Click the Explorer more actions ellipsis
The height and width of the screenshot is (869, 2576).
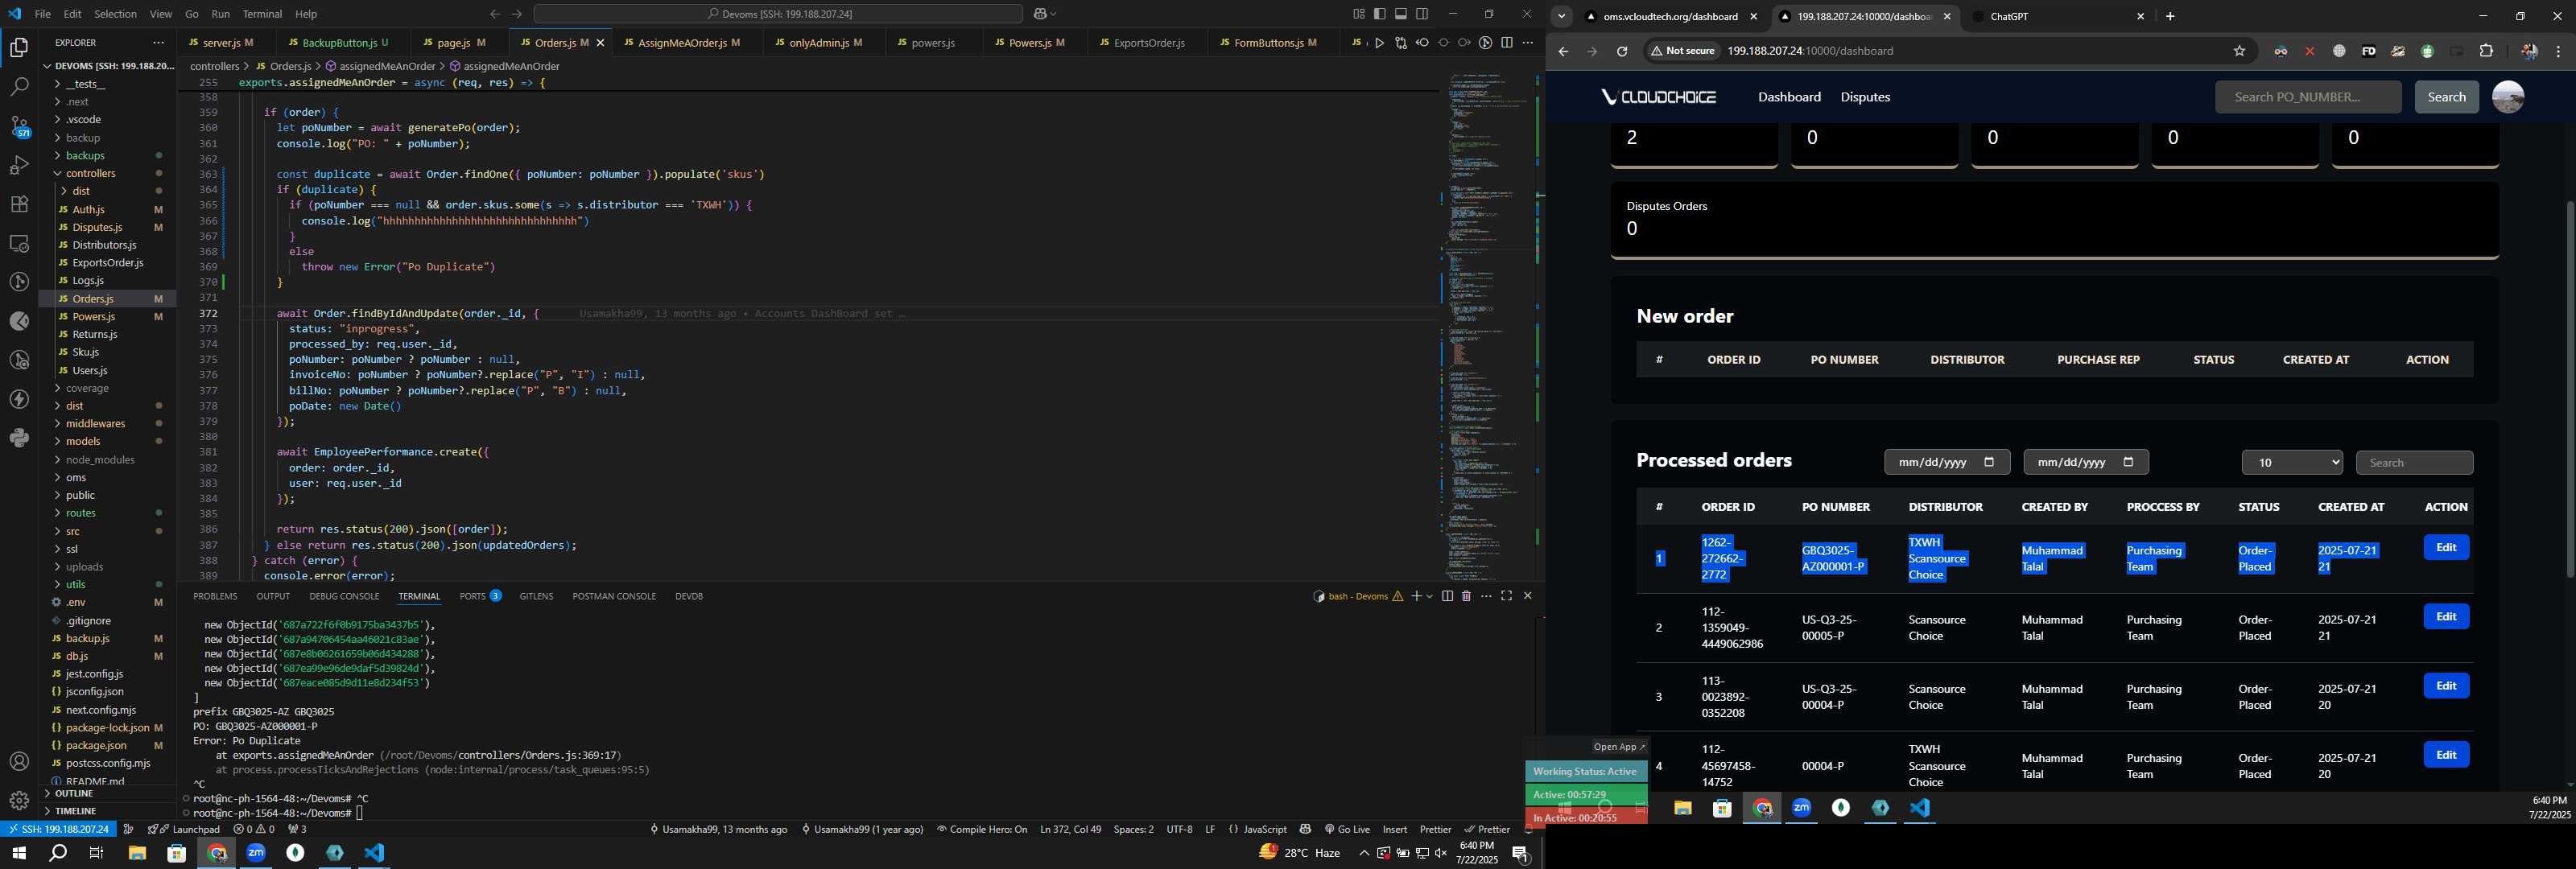(158, 43)
